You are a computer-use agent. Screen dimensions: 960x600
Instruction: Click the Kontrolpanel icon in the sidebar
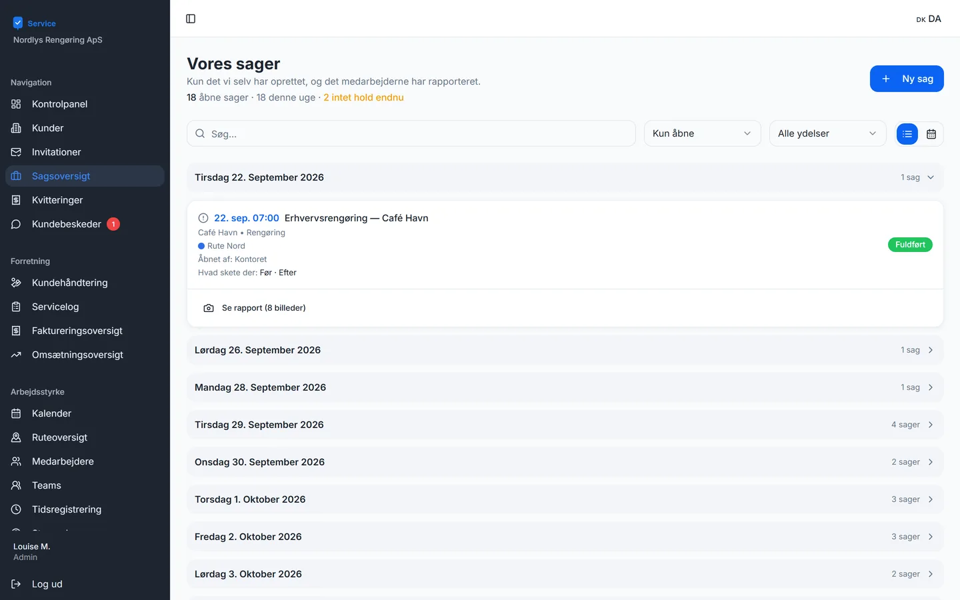point(16,104)
